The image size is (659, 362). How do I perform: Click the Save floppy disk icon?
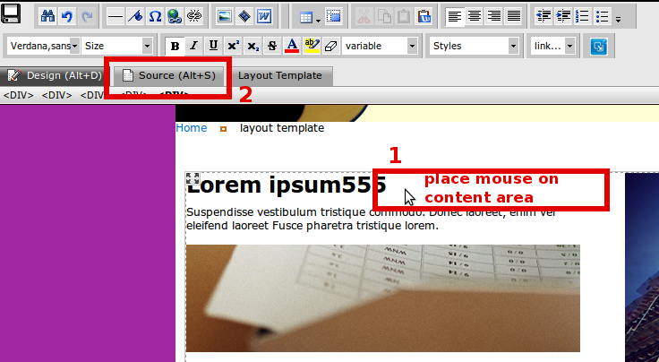pos(11,13)
